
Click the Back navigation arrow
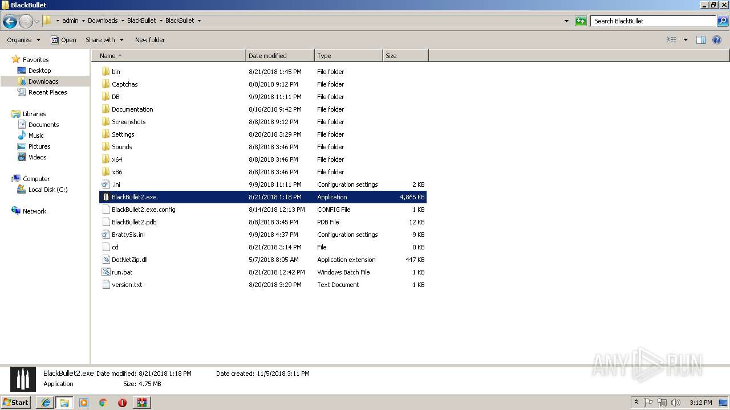pos(10,22)
